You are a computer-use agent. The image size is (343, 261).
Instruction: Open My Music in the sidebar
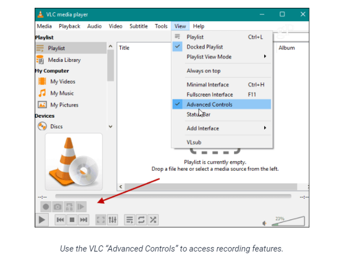coord(71,93)
